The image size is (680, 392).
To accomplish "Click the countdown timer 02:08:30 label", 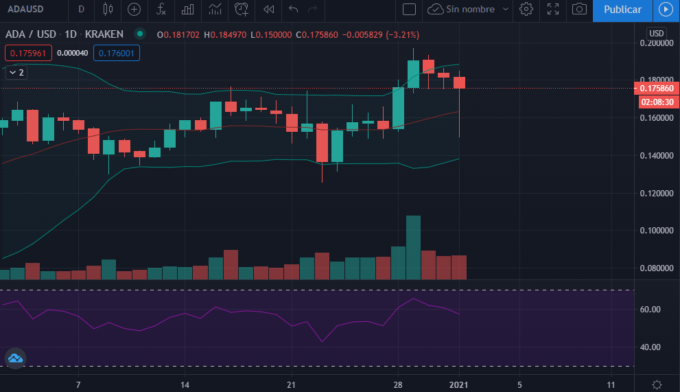I will 657,102.
